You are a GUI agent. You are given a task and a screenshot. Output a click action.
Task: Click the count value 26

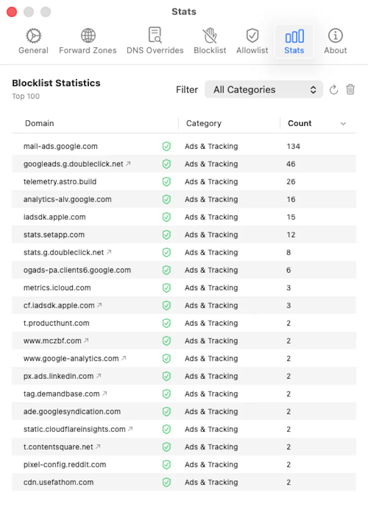[291, 182]
